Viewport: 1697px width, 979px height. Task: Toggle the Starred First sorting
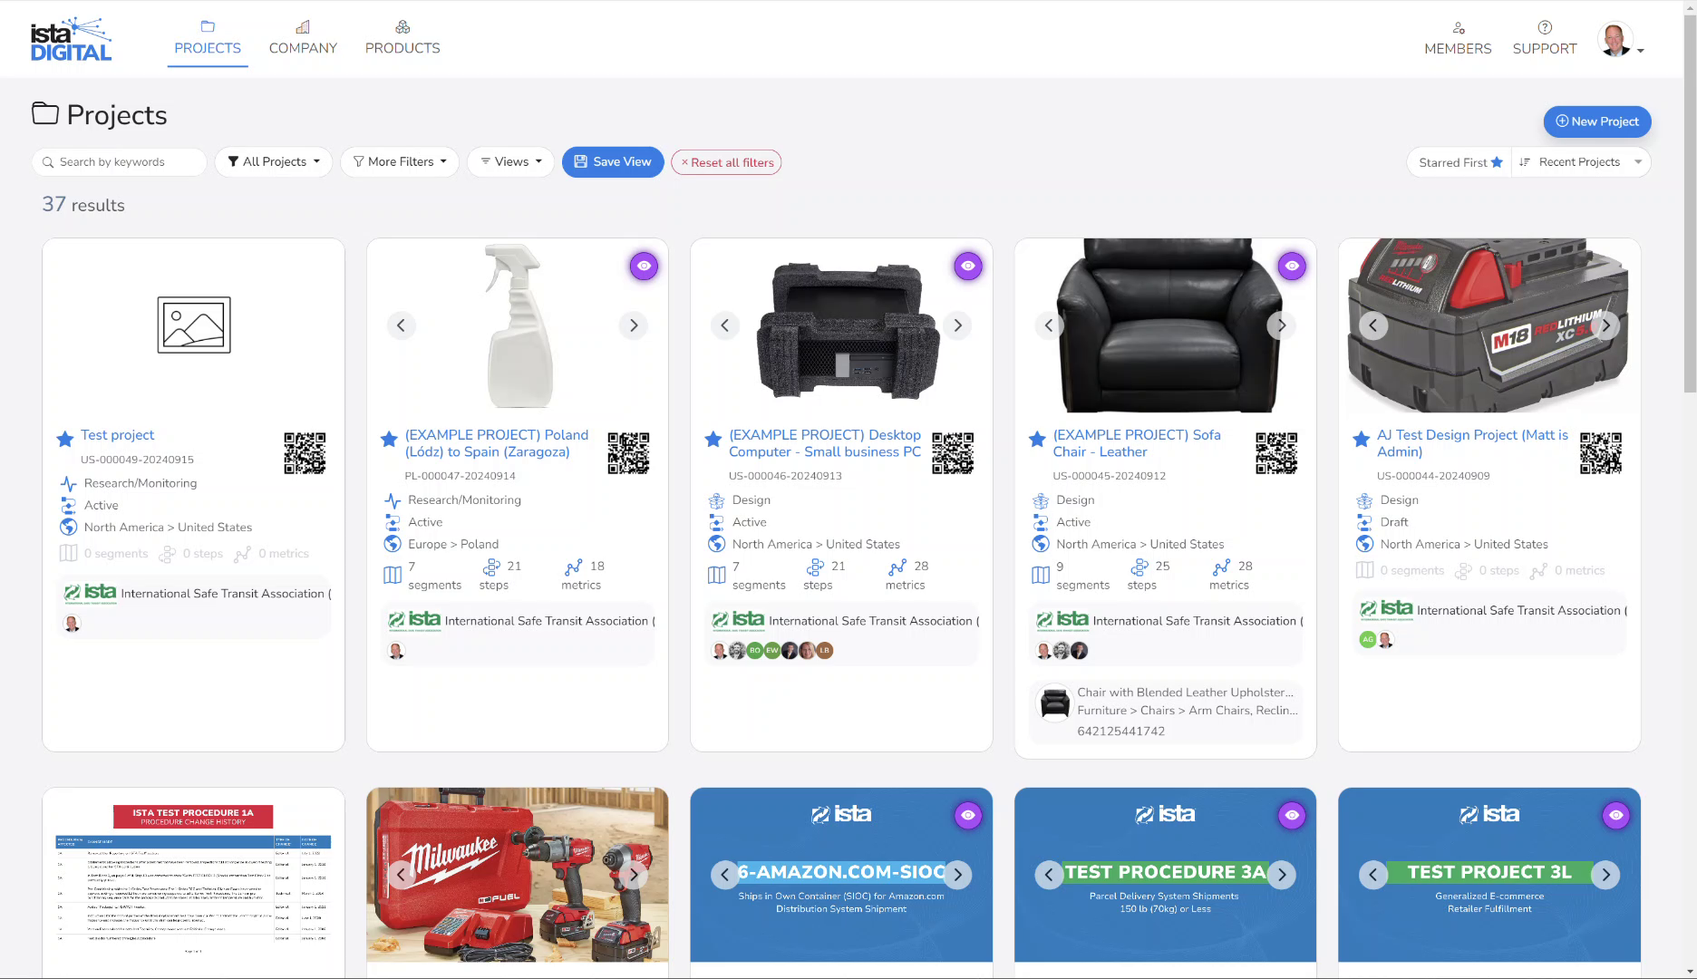click(x=1459, y=163)
